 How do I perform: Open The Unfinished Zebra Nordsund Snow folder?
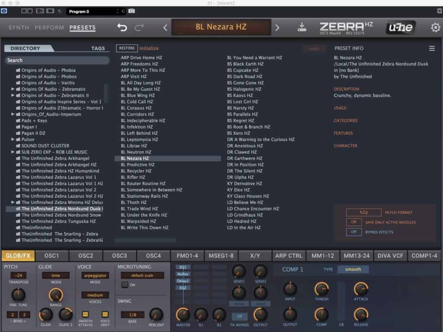(61, 215)
